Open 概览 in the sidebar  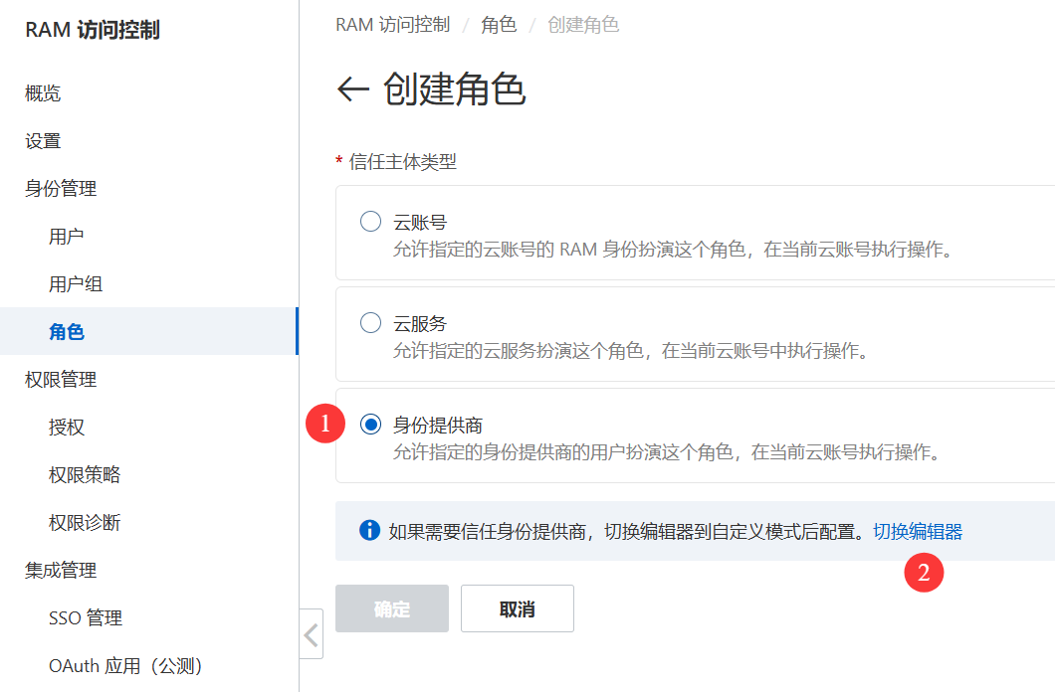point(43,93)
